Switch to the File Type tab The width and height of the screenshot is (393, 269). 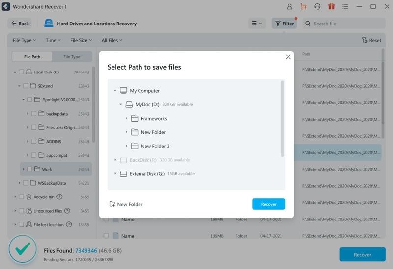tap(72, 57)
